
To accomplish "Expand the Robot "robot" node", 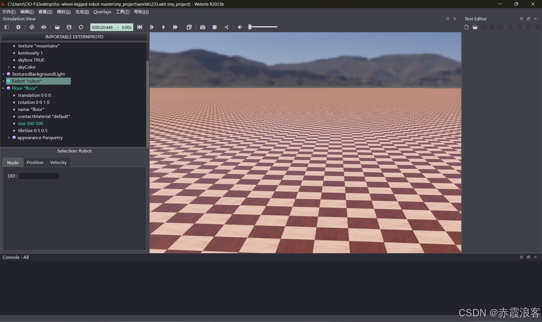I will [x=3, y=81].
